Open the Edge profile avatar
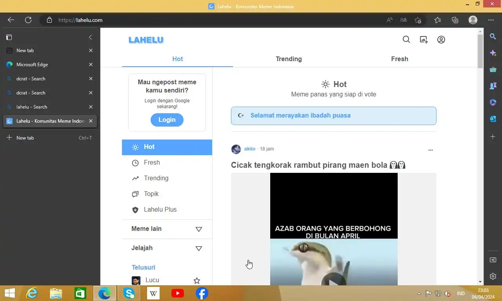 [x=473, y=20]
